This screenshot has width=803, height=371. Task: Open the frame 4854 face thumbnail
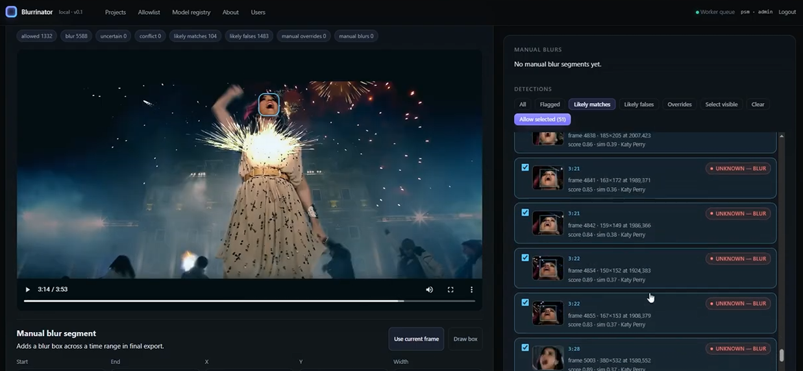[x=548, y=268]
